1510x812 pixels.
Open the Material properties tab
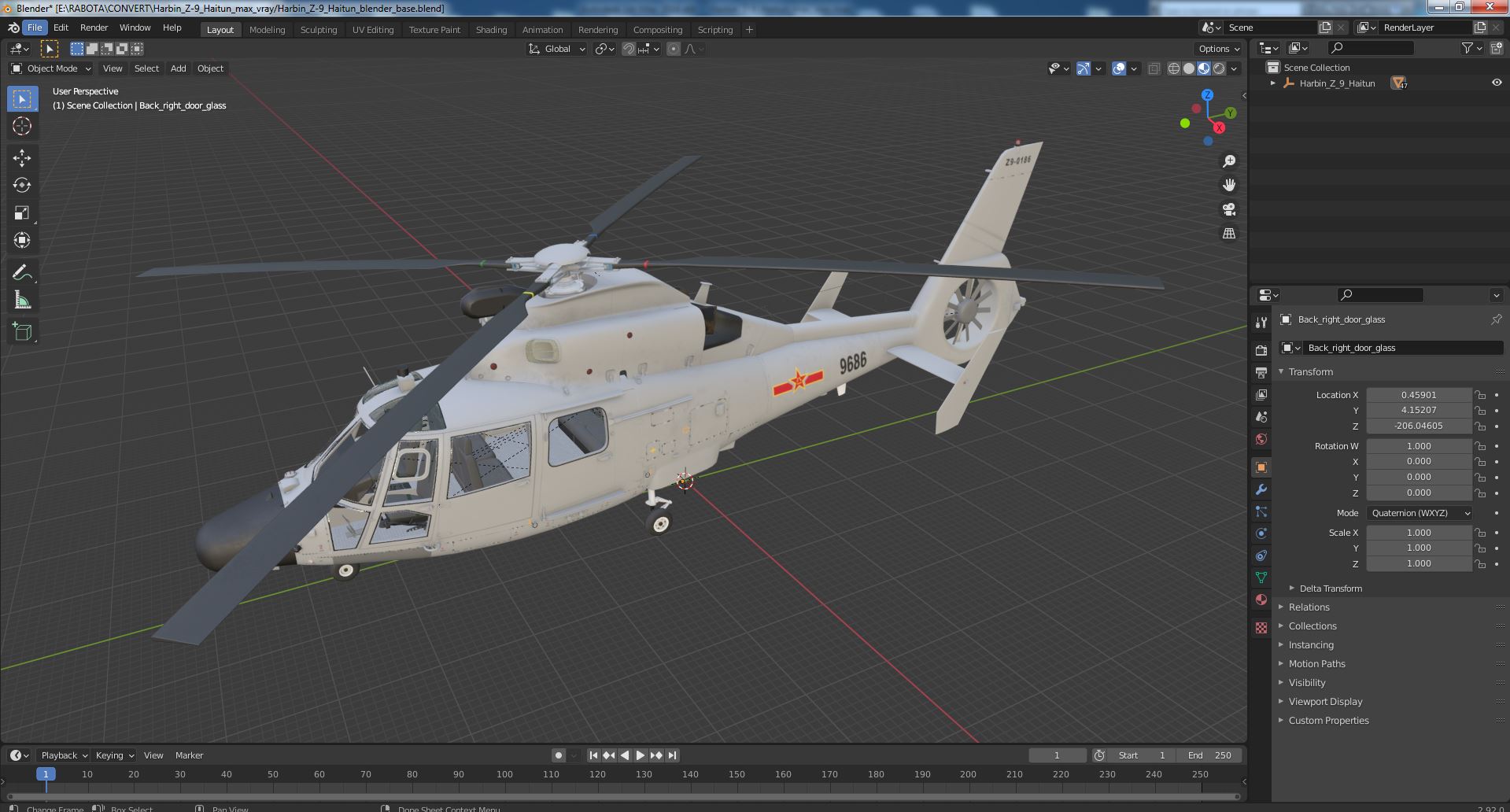click(x=1261, y=600)
